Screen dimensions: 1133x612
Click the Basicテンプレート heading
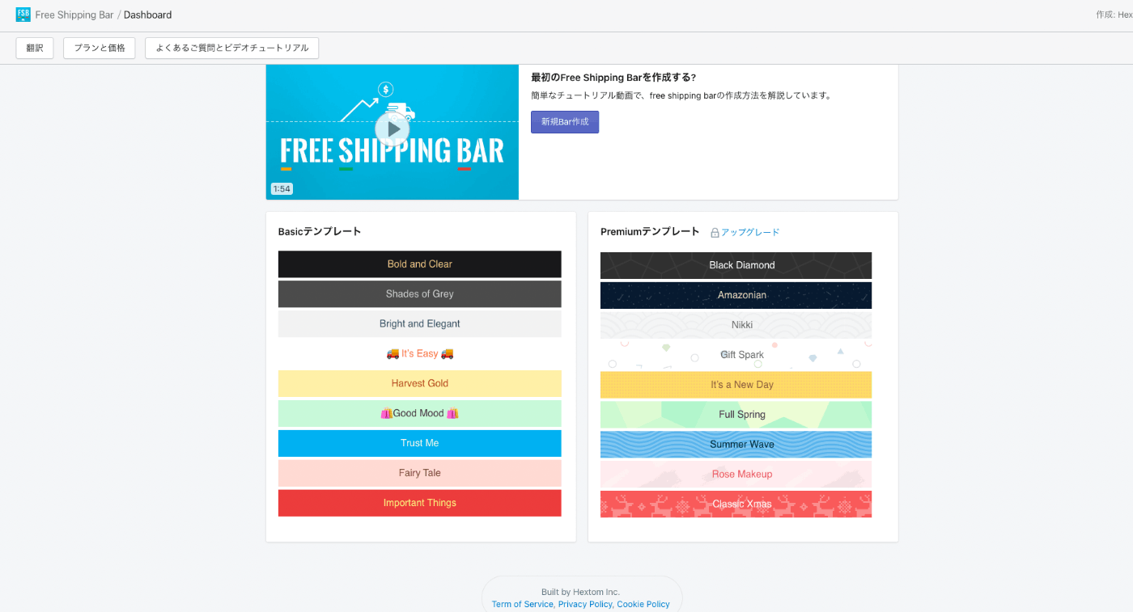(320, 232)
